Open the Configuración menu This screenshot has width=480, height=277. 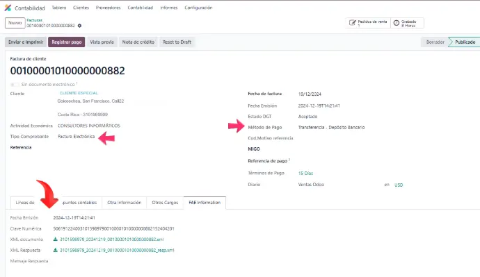(x=198, y=8)
